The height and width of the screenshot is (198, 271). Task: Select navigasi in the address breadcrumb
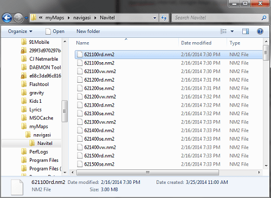pos(82,18)
